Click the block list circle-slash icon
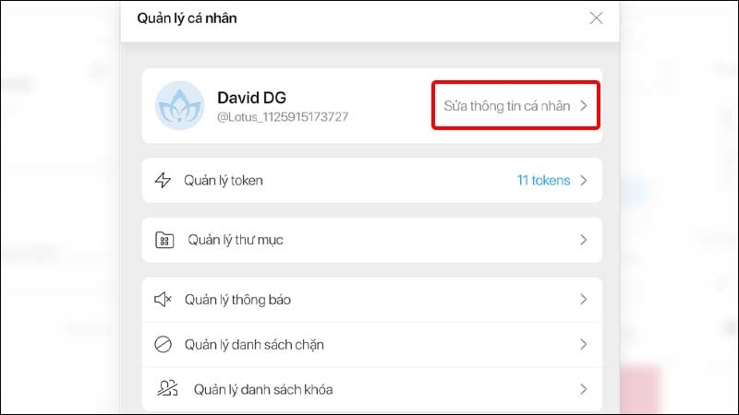The image size is (739, 415). pos(164,344)
